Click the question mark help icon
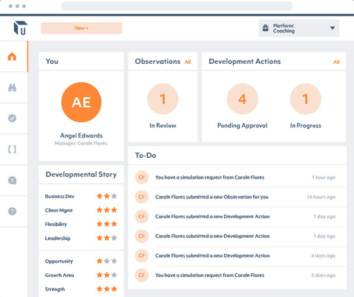Image resolution: width=354 pixels, height=297 pixels. [12, 211]
